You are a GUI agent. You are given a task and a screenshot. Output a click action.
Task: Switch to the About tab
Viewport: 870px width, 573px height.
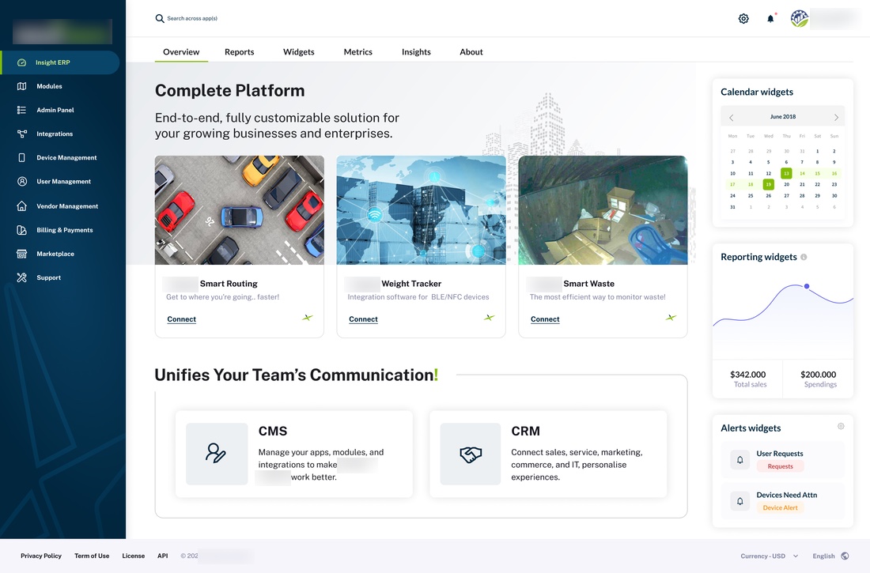471,52
